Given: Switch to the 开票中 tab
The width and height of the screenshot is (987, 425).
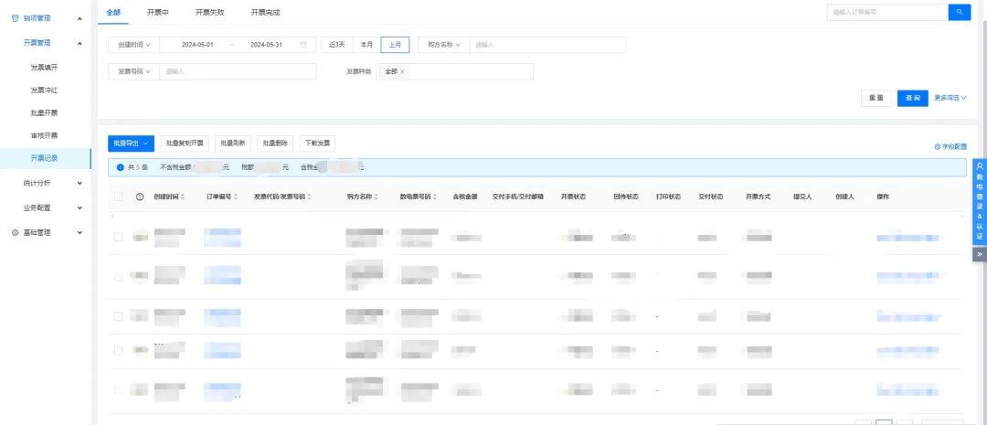Looking at the screenshot, I should click(157, 12).
